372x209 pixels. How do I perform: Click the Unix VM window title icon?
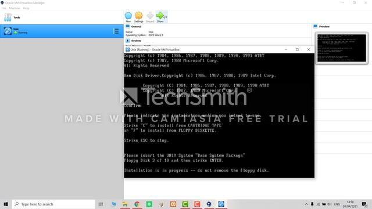127,49
